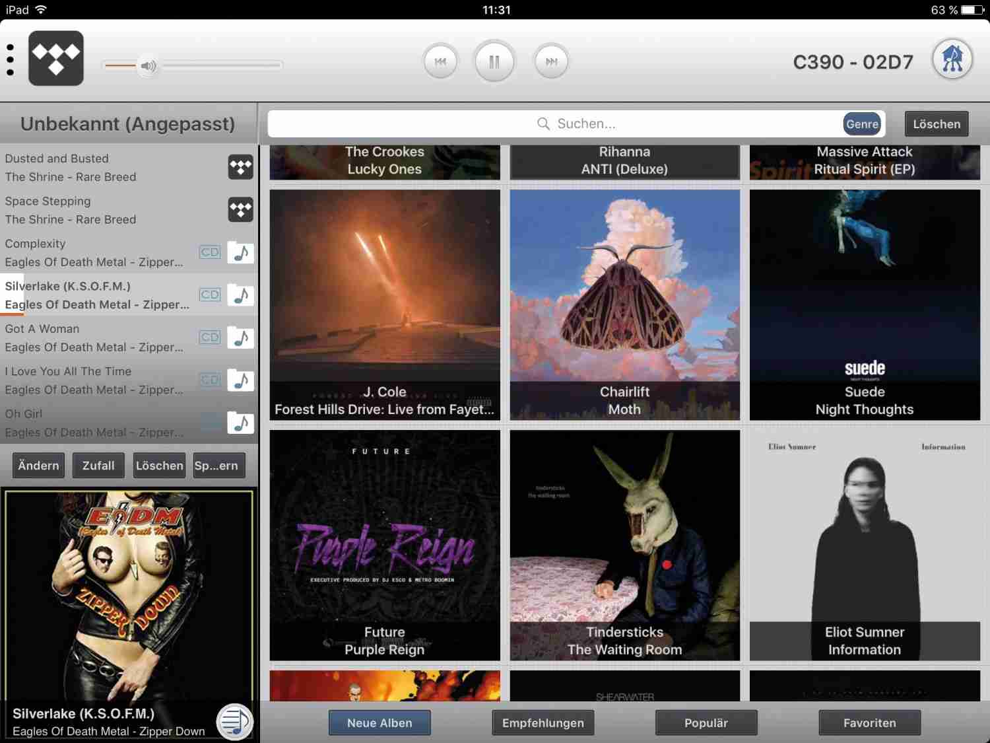Tap the battery indicator in the status bar
The width and height of the screenshot is (990, 743).
pos(972,10)
